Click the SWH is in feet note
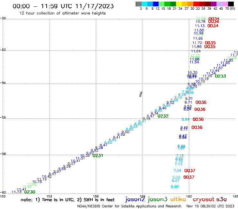 [96, 200]
